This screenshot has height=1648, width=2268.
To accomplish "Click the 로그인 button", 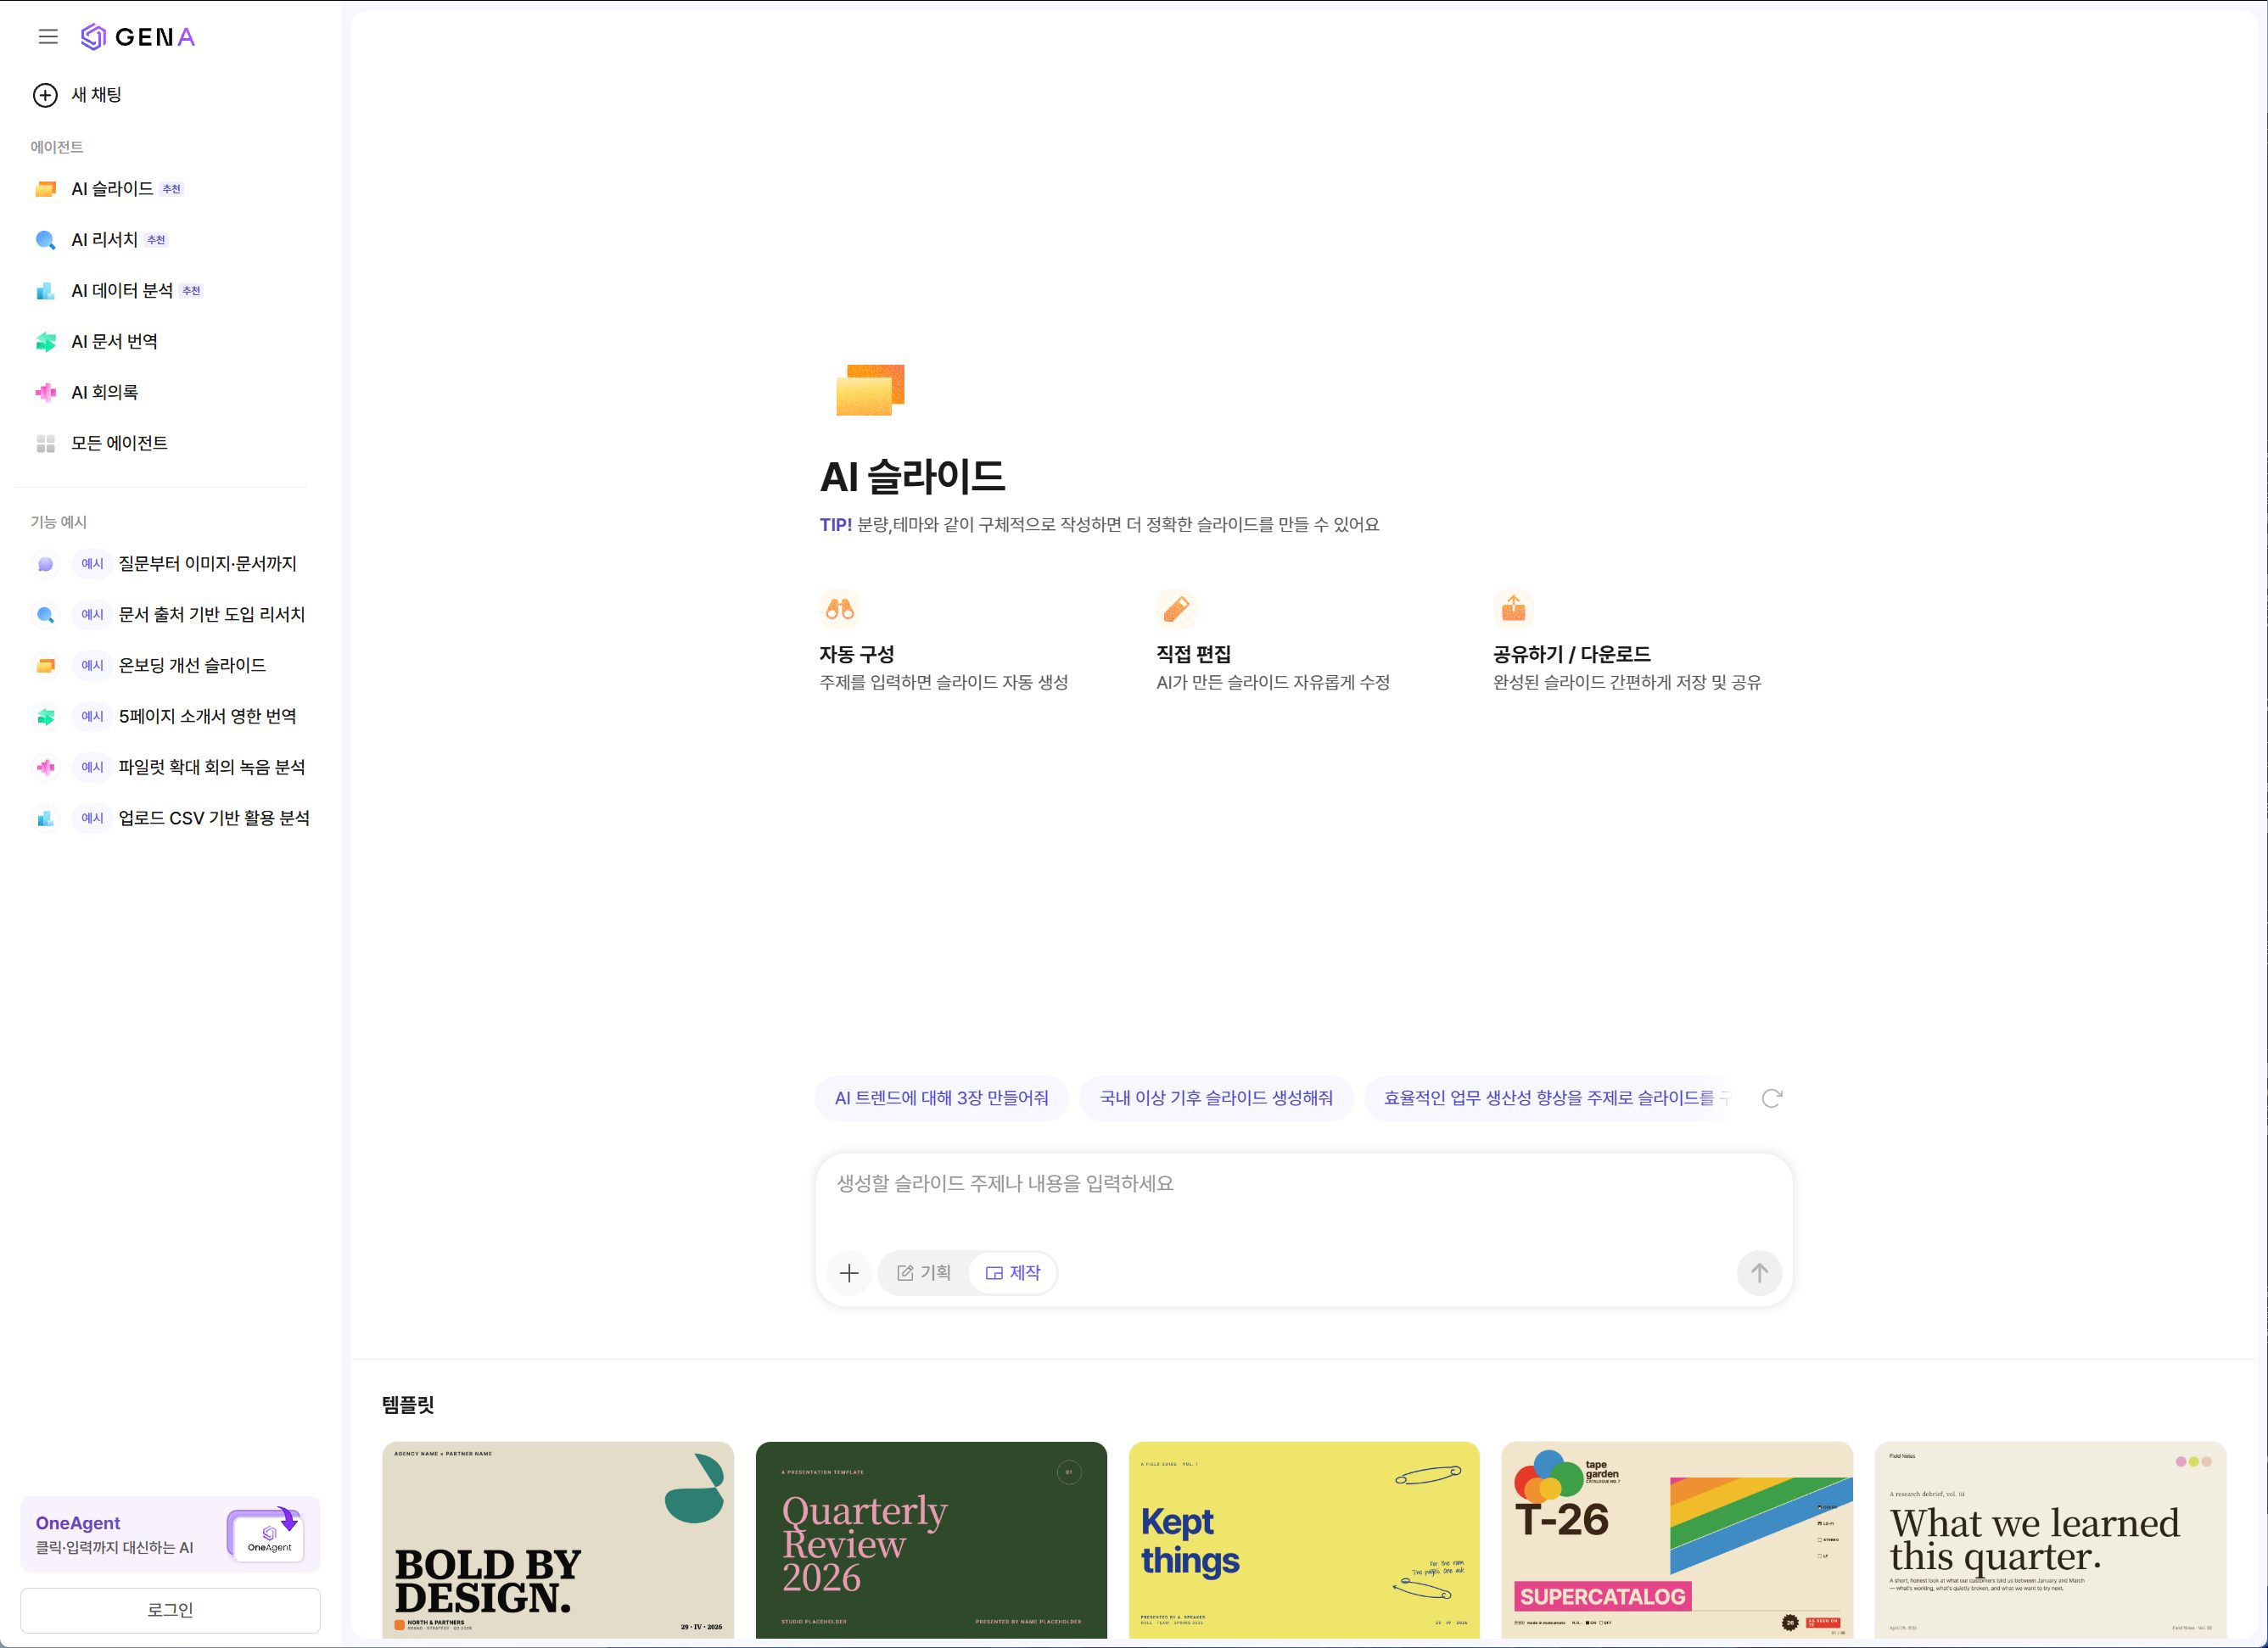I will [170, 1610].
